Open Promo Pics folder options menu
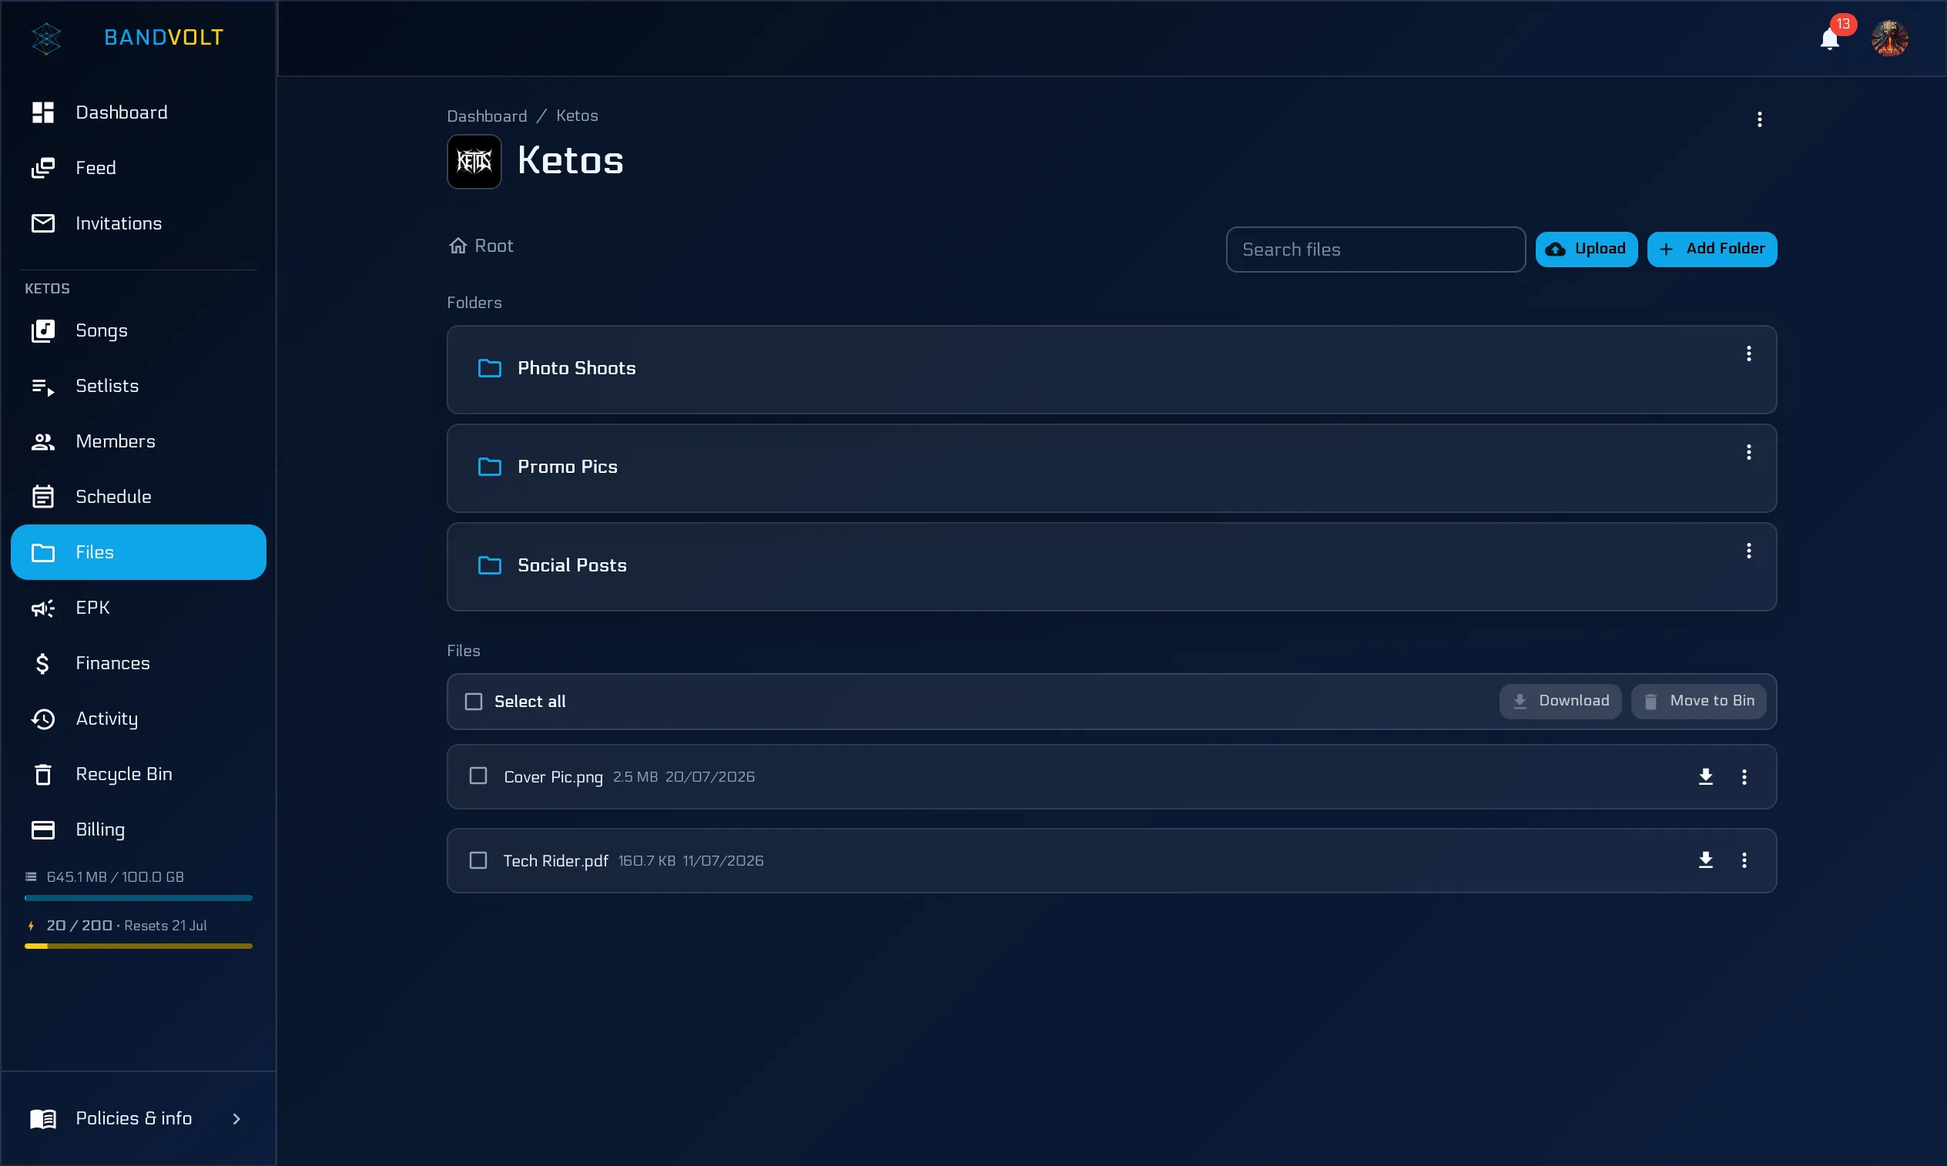 (1749, 453)
